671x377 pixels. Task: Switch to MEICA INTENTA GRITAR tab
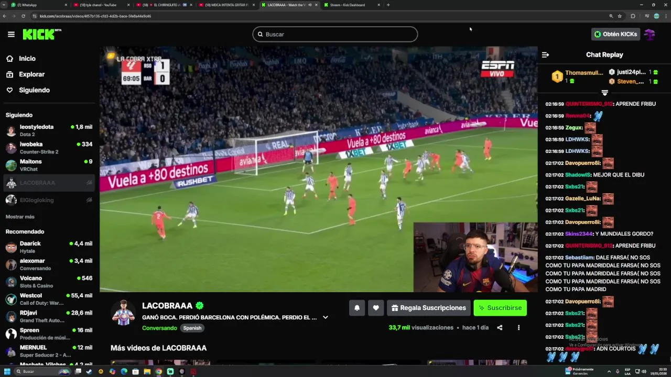[226, 5]
